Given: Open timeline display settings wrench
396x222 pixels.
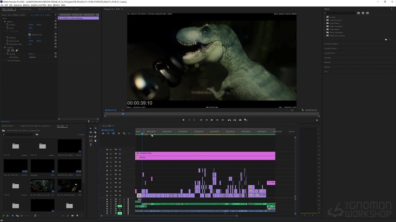Looking at the screenshot, I should point(124,134).
